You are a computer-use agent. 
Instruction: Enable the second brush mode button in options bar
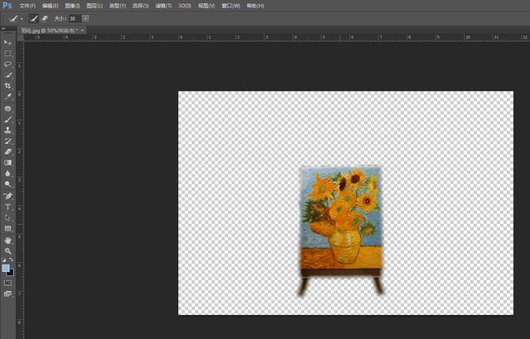pos(45,17)
